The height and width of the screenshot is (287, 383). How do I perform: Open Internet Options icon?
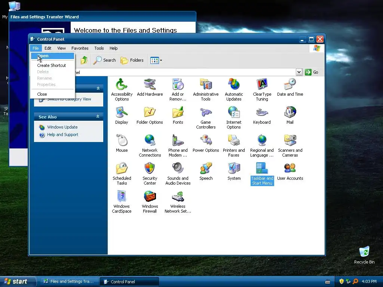click(x=234, y=117)
